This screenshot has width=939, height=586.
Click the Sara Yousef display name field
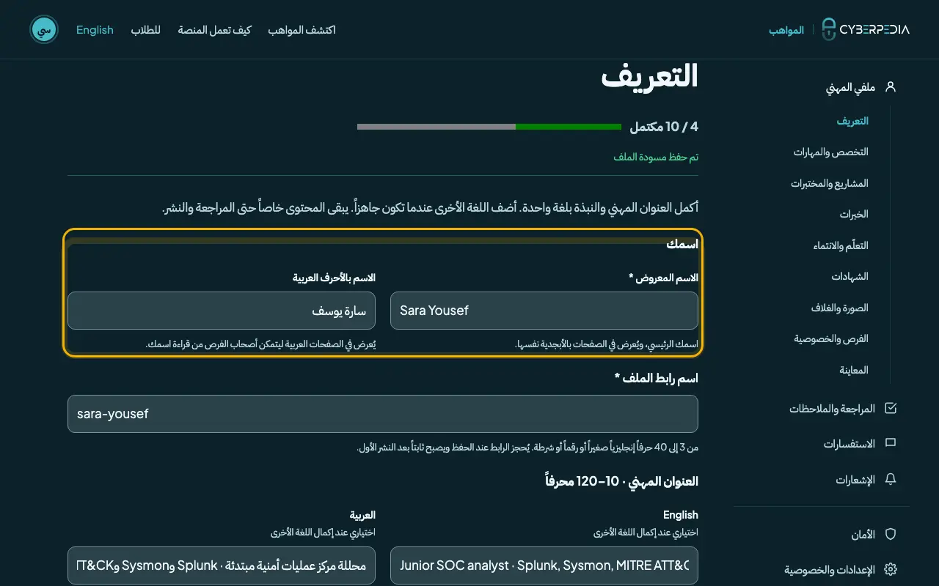tap(544, 311)
